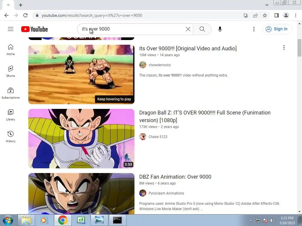Open 'Dragon Ball Z: IT'S OVER 9000!!!! Full Scene' title
This screenshot has height=226, width=302.
tap(205, 116)
